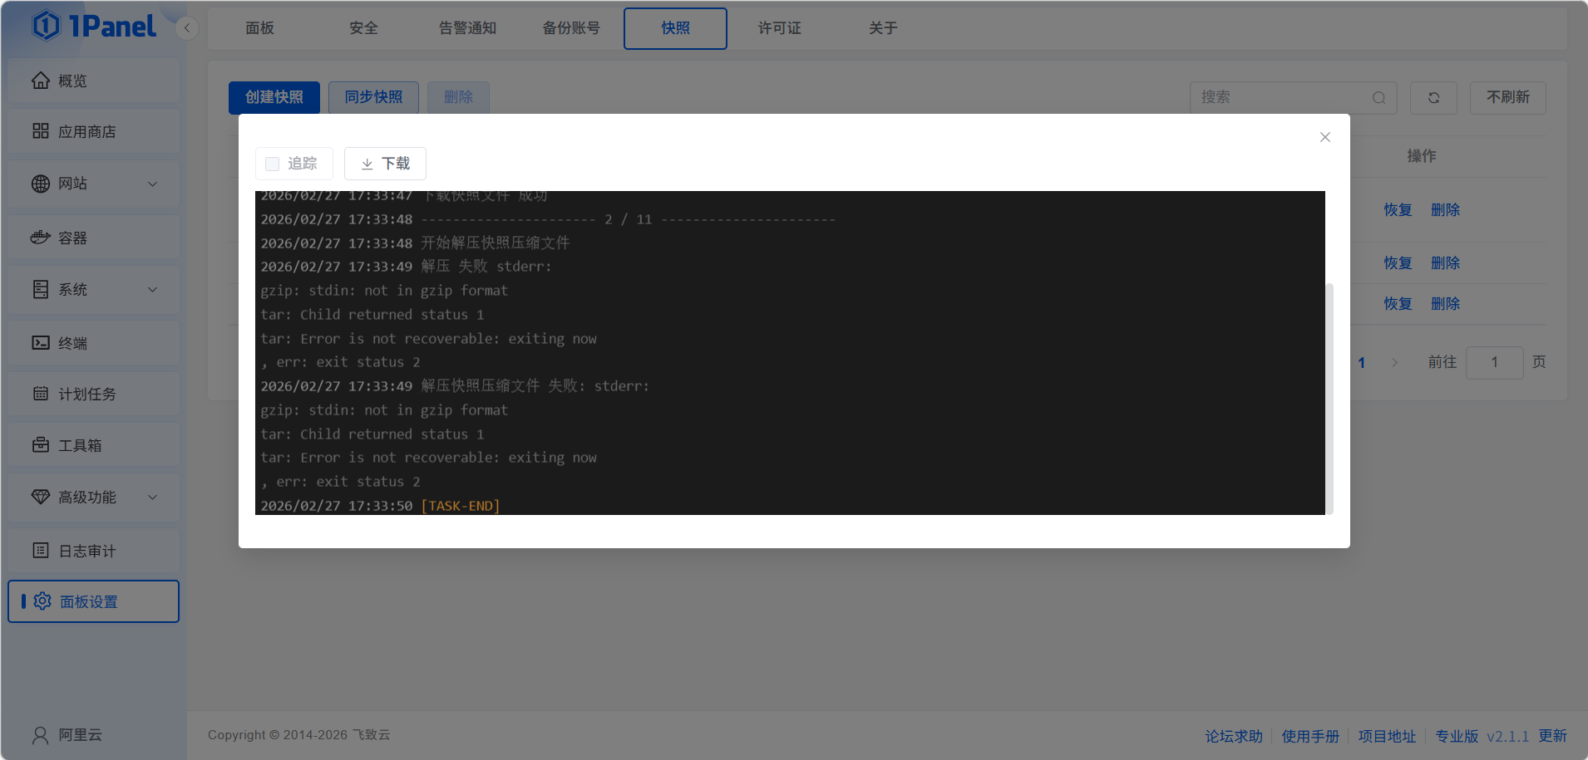This screenshot has width=1588, height=760.
Task: Switch to the 备份账号 tab
Action: coord(571,28)
